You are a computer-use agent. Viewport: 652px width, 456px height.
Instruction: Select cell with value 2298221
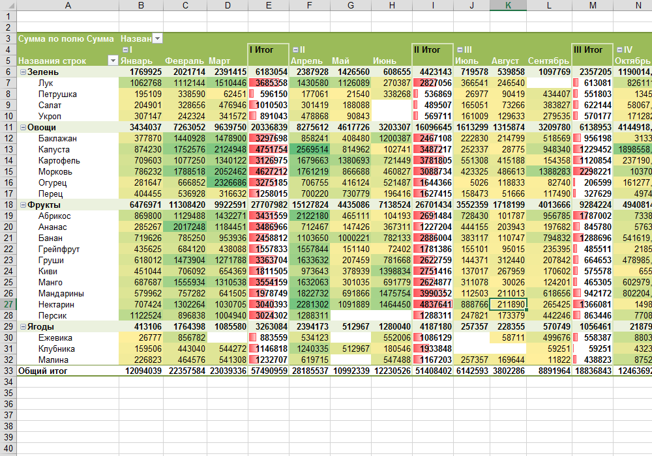593,171
